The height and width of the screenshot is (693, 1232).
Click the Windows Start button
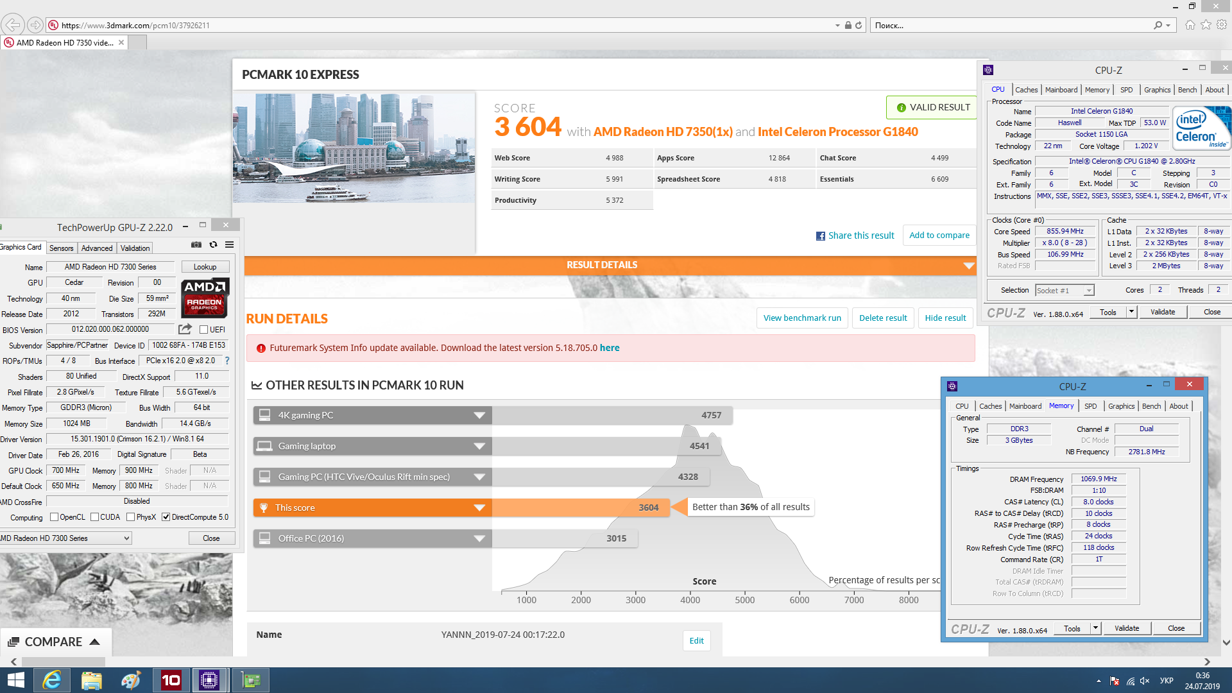15,680
